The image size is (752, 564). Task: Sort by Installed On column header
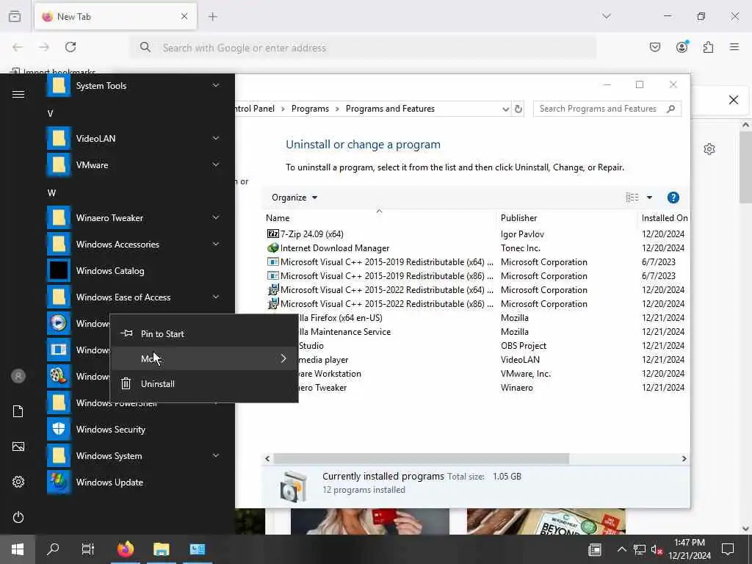(x=665, y=218)
